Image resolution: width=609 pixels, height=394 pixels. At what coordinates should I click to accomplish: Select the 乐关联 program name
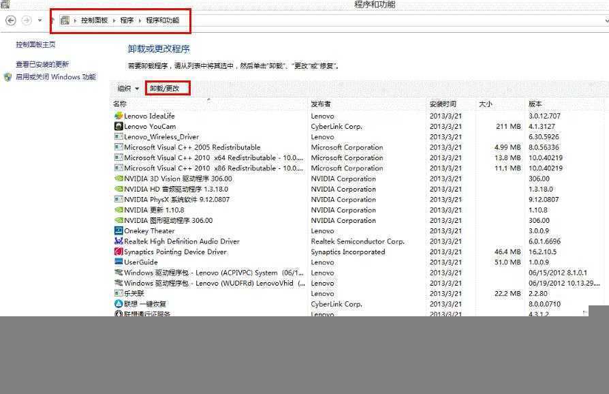pyautogui.click(x=134, y=293)
